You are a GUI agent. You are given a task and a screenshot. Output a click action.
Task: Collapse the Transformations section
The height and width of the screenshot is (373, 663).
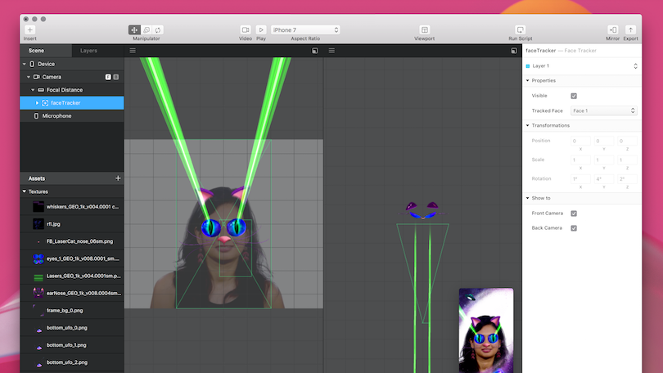tap(528, 125)
